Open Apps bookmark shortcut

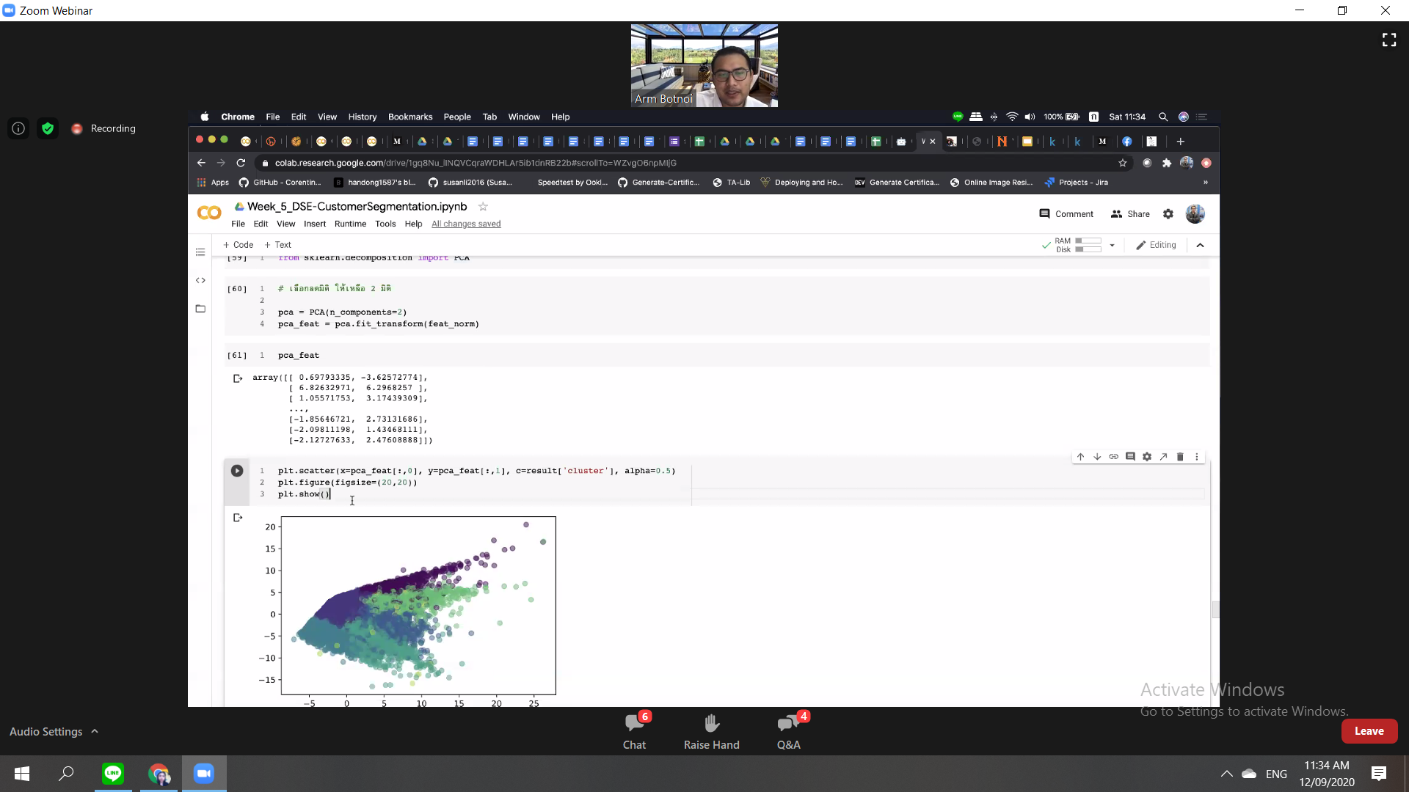(213, 183)
